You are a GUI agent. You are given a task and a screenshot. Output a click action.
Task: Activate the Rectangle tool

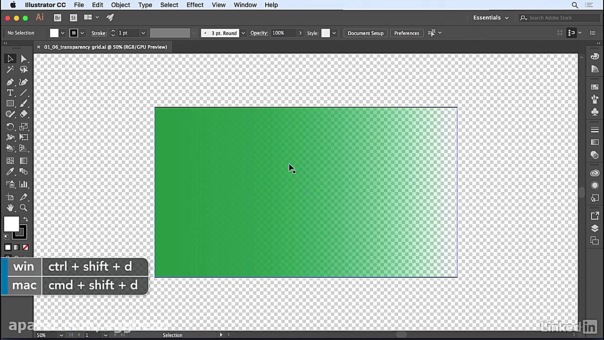point(10,104)
